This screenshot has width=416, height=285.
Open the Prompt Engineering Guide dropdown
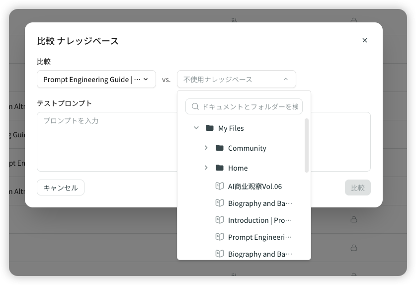(96, 79)
